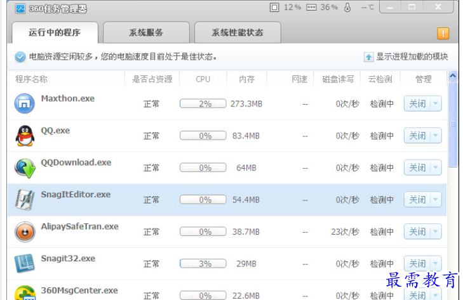Expand dropdown arrow beside SnagItEditor.exe 关闭
Image resolution: width=463 pixels, height=300 pixels.
pyautogui.click(x=436, y=200)
